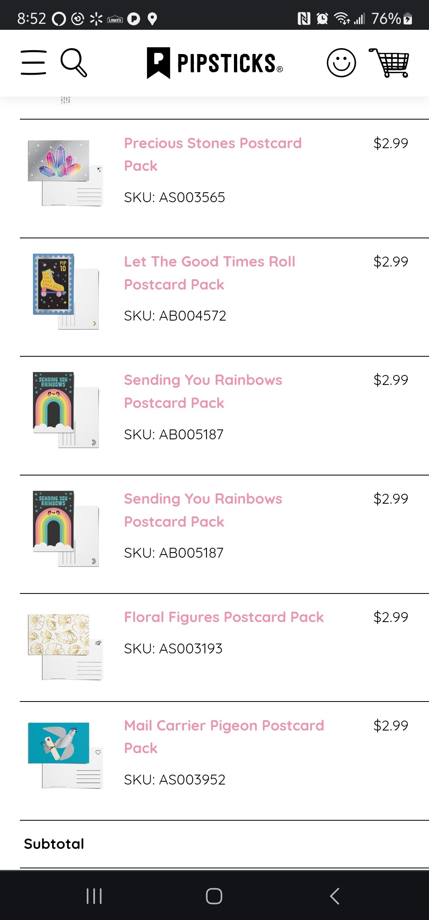Tap the second Sending You Rainbows thumbnail

click(66, 529)
